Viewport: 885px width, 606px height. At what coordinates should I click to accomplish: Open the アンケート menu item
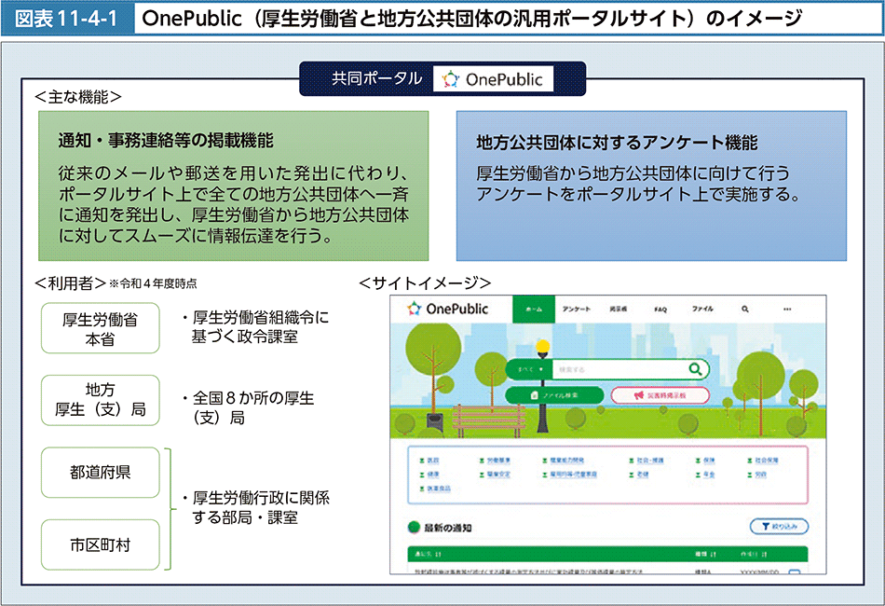[x=575, y=309]
